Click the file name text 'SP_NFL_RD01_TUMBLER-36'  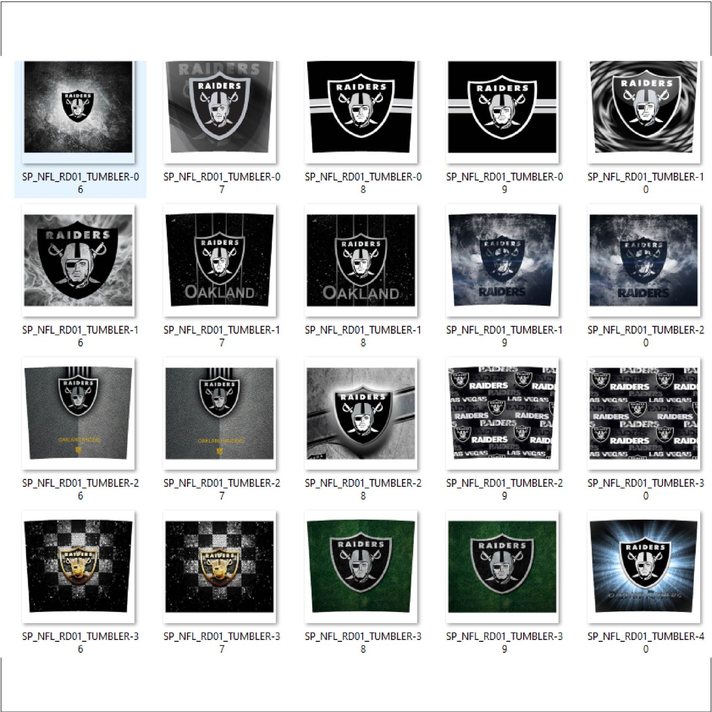80,643
